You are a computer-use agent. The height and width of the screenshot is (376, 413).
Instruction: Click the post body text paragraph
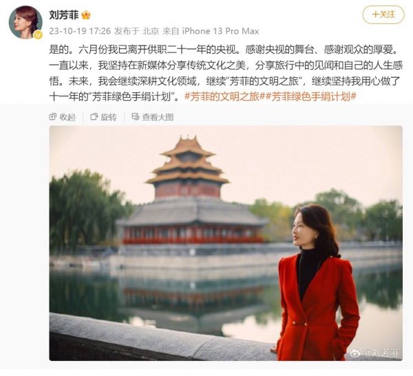tap(226, 73)
